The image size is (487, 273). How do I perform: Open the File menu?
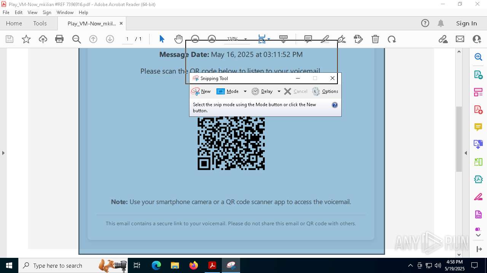tap(6, 13)
